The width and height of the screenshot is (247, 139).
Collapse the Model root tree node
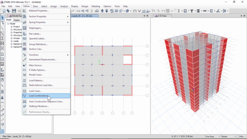pos(8,24)
